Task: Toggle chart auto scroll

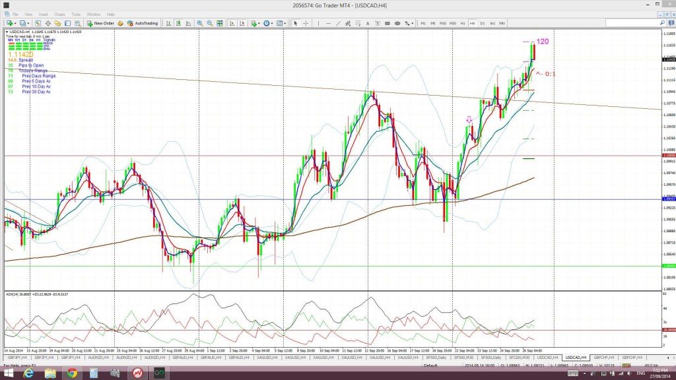Action: click(232, 23)
